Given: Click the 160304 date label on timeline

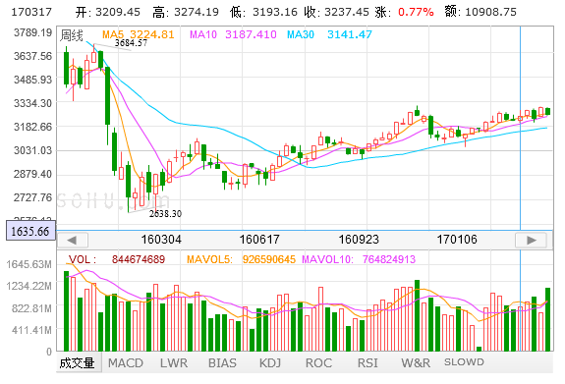Looking at the screenshot, I should click(x=161, y=240).
